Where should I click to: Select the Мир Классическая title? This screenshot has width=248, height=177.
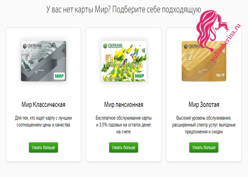coord(43,105)
